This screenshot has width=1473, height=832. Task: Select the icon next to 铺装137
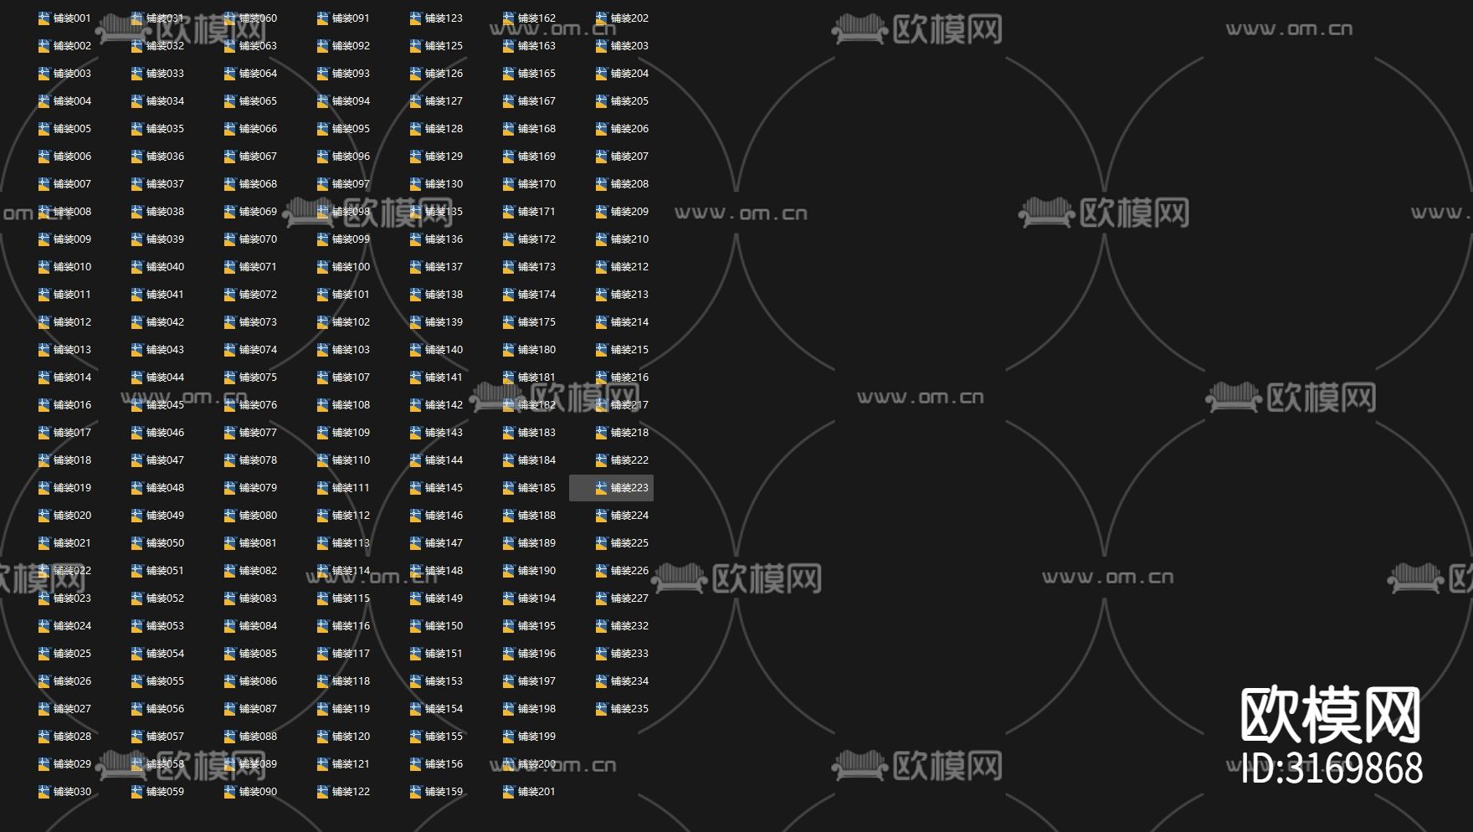[415, 267]
